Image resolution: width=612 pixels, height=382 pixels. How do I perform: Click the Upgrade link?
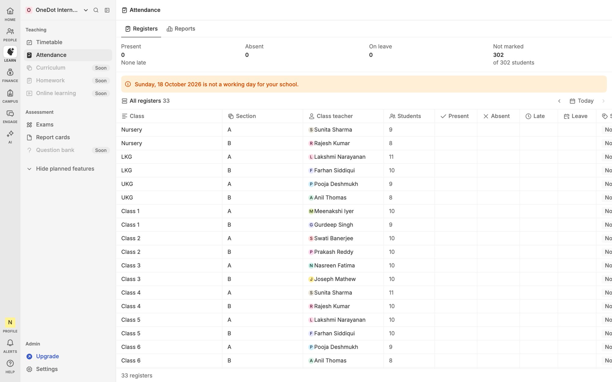[47, 356]
